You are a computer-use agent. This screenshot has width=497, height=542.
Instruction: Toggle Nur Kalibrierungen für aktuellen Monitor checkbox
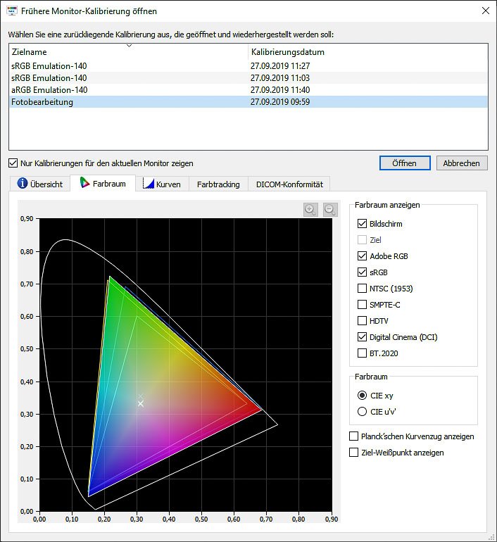click(x=13, y=163)
